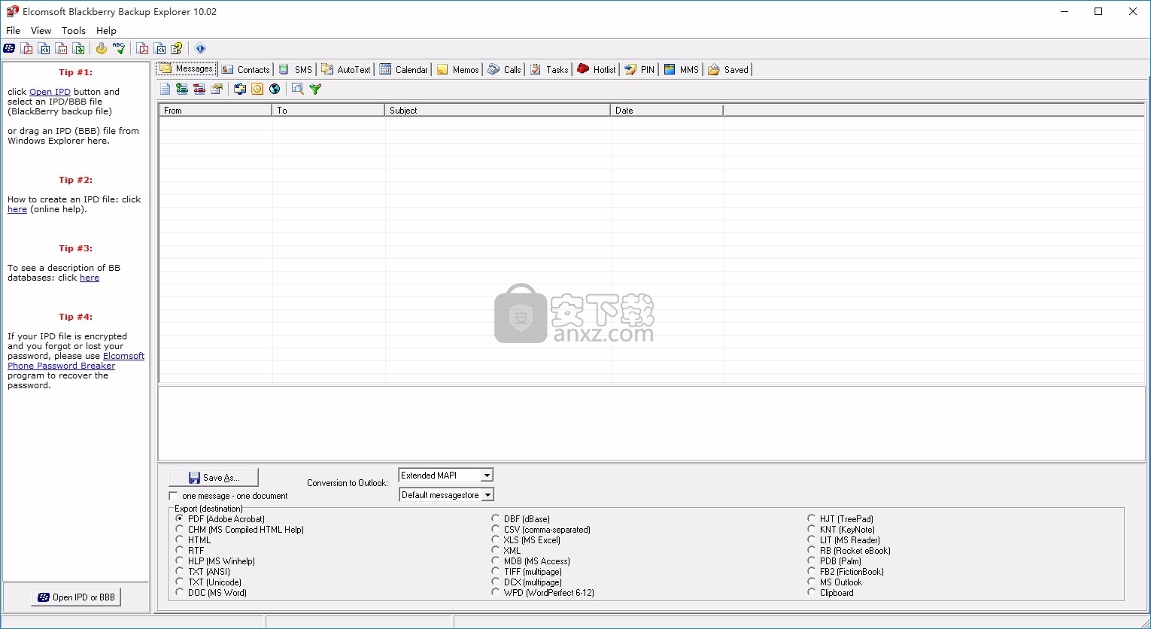The height and width of the screenshot is (629, 1151).
Task: Click the 'here' link in Tip #2
Action: pyautogui.click(x=17, y=209)
